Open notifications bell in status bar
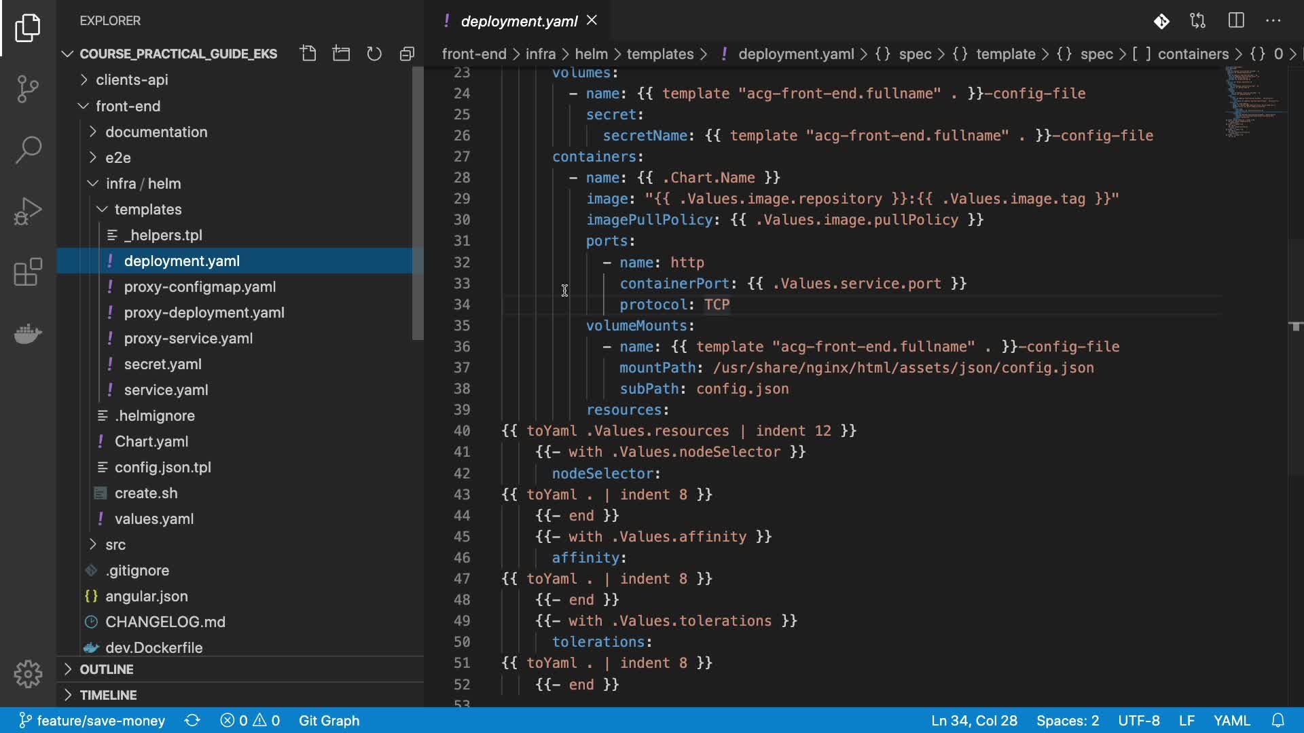This screenshot has height=733, width=1304. click(x=1278, y=720)
